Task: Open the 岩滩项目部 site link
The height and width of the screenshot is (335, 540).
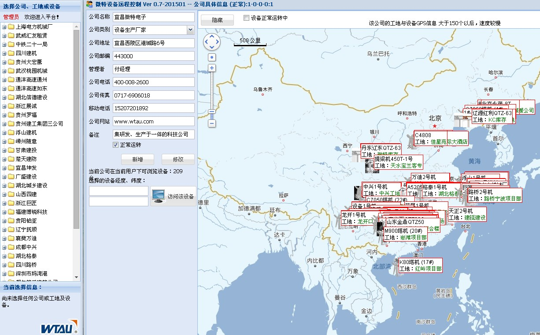Action: click(413, 238)
